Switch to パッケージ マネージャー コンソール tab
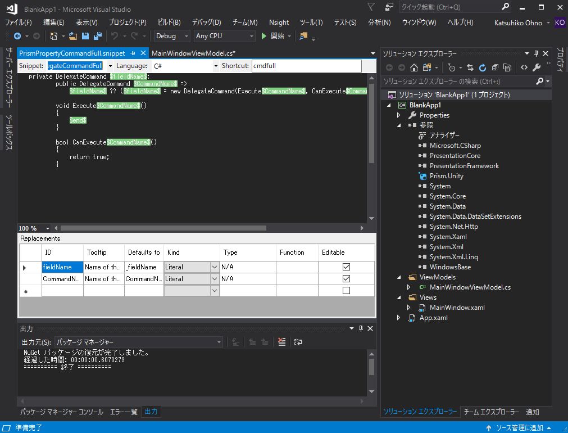Image resolution: width=568 pixels, height=433 pixels. (62, 412)
